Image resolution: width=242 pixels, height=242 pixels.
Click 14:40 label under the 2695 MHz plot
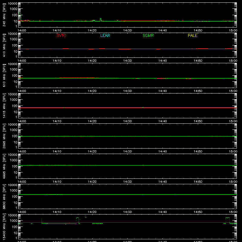coord(163,152)
